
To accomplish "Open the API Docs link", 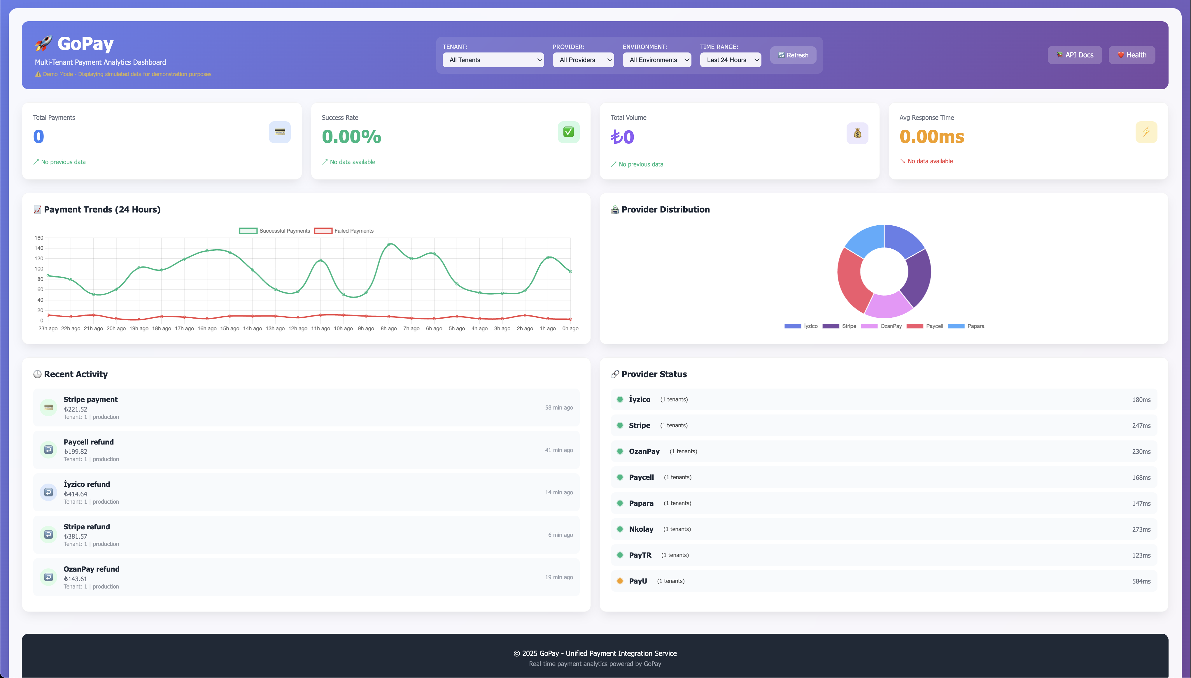I will [x=1075, y=55].
